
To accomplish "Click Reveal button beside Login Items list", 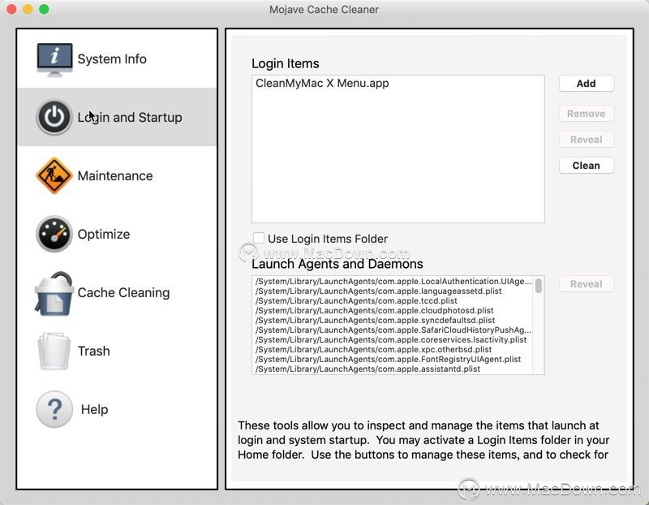I will [586, 140].
